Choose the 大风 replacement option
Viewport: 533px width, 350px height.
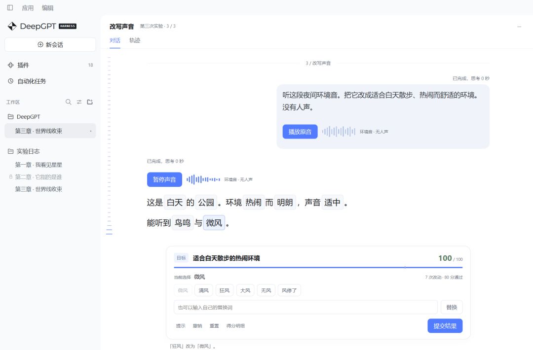pyautogui.click(x=245, y=290)
